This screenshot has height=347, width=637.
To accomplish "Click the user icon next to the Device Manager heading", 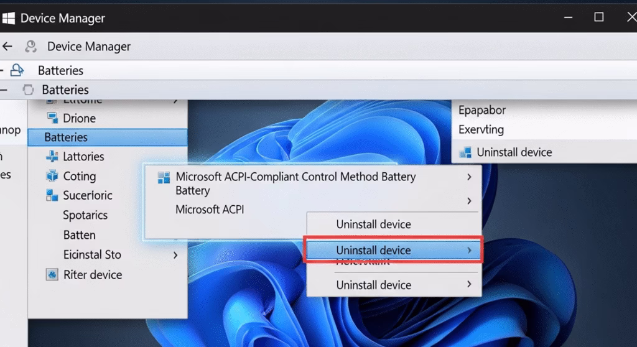I will 30,47.
